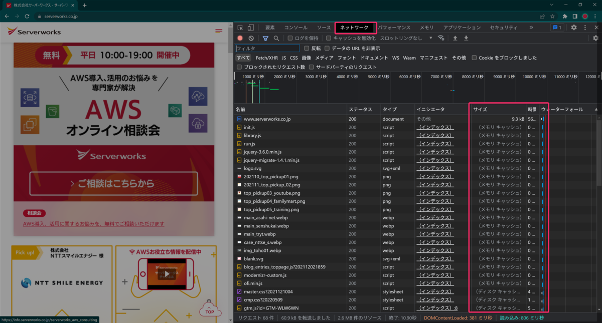This screenshot has width=602, height=323.
Task: Sort by 名前 column header
Action: click(x=290, y=109)
